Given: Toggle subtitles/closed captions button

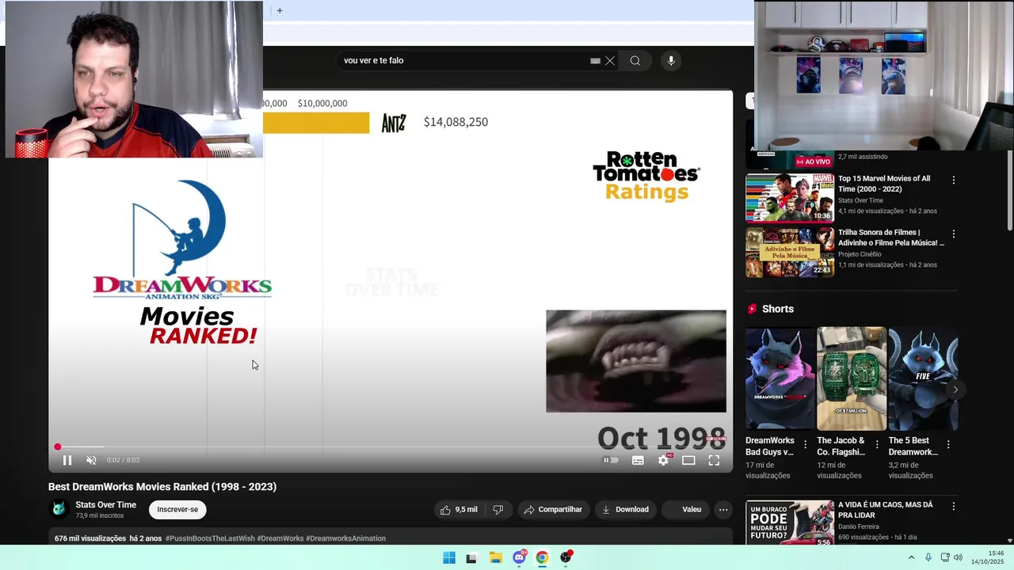Looking at the screenshot, I should [638, 460].
